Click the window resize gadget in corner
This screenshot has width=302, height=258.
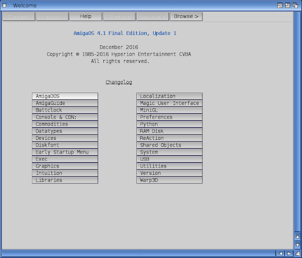click(x=297, y=254)
